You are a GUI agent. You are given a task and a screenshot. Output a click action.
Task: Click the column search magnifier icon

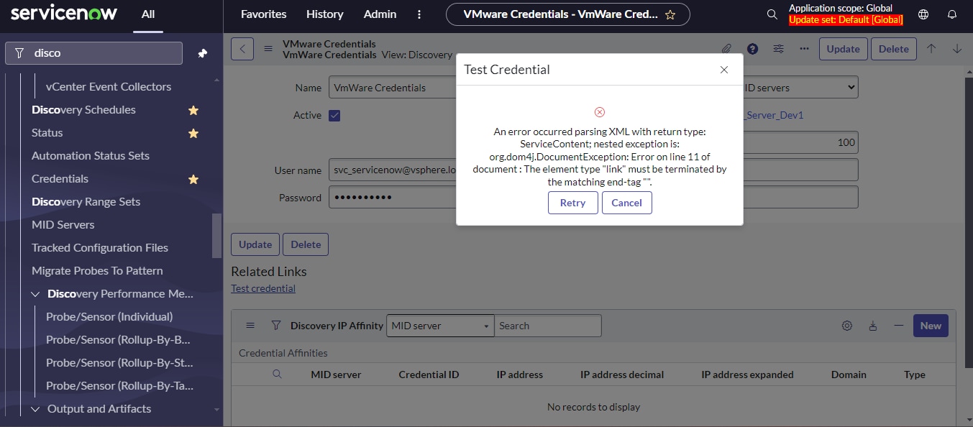pyautogui.click(x=277, y=375)
